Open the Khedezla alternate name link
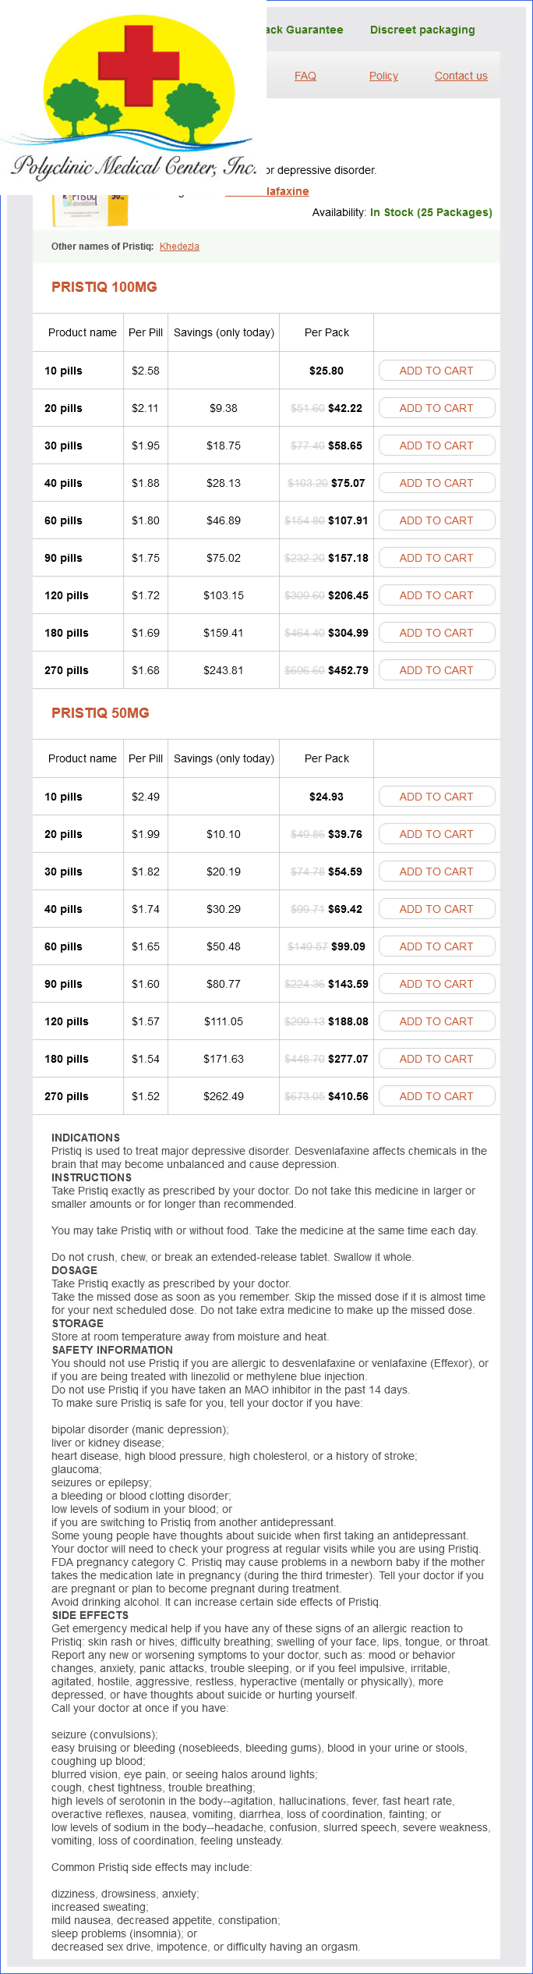 click(x=179, y=247)
